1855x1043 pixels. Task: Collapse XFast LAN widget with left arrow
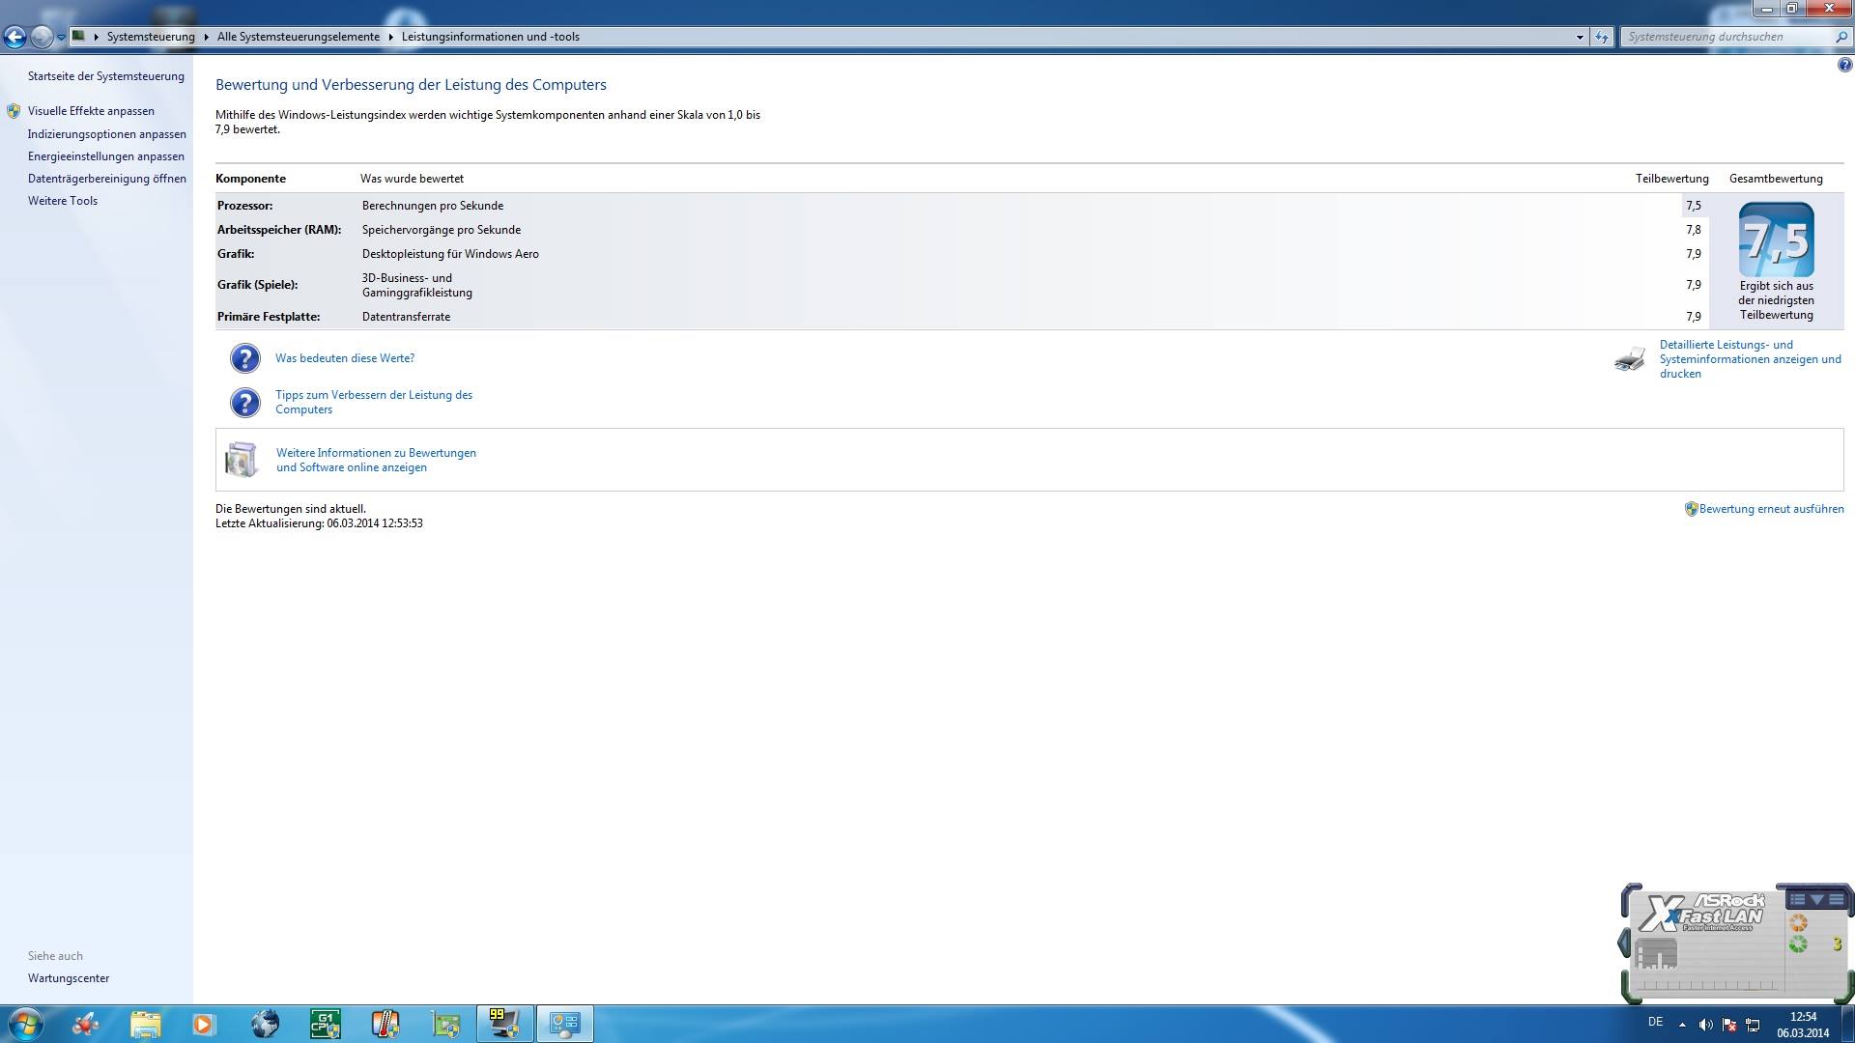[1624, 943]
